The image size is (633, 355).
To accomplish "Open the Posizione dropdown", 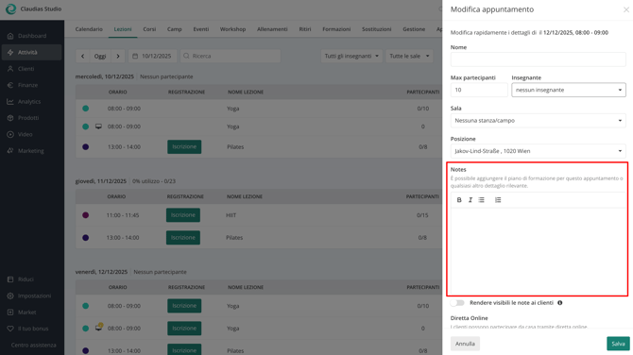I will click(539, 151).
